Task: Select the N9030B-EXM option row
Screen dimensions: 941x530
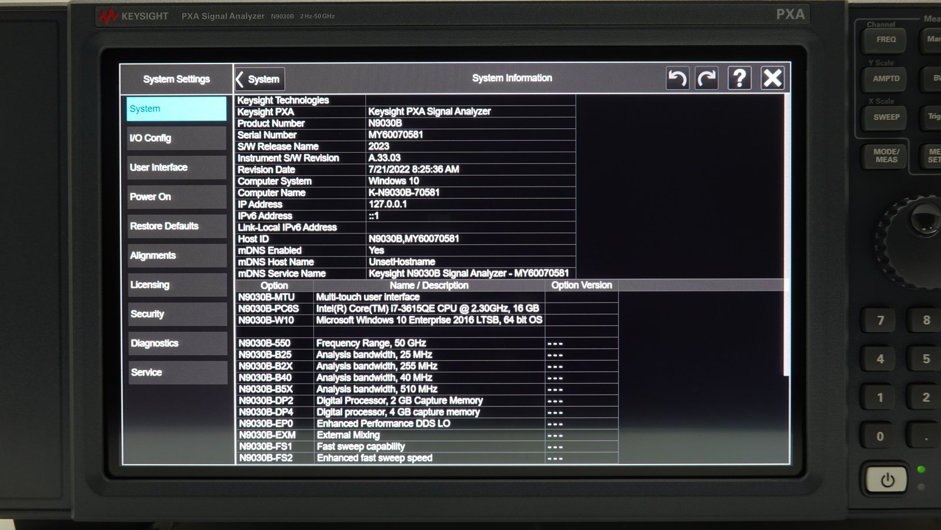Action: (x=427, y=435)
